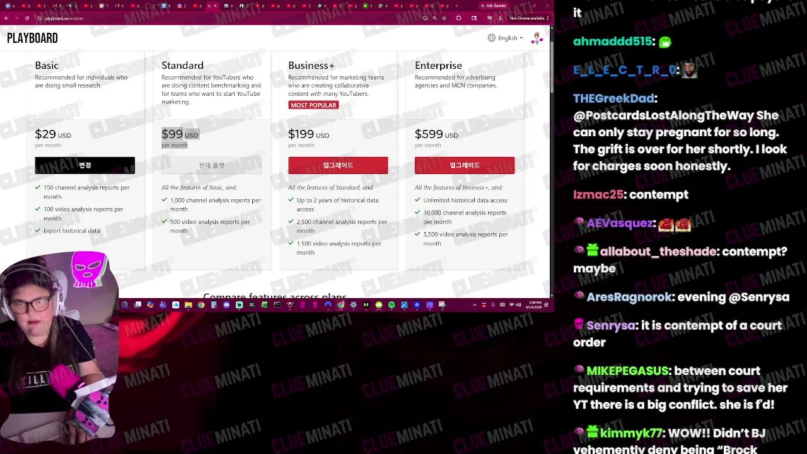Open the profile avatar menu on Playboard
The width and height of the screenshot is (807, 454).
pyautogui.click(x=537, y=38)
